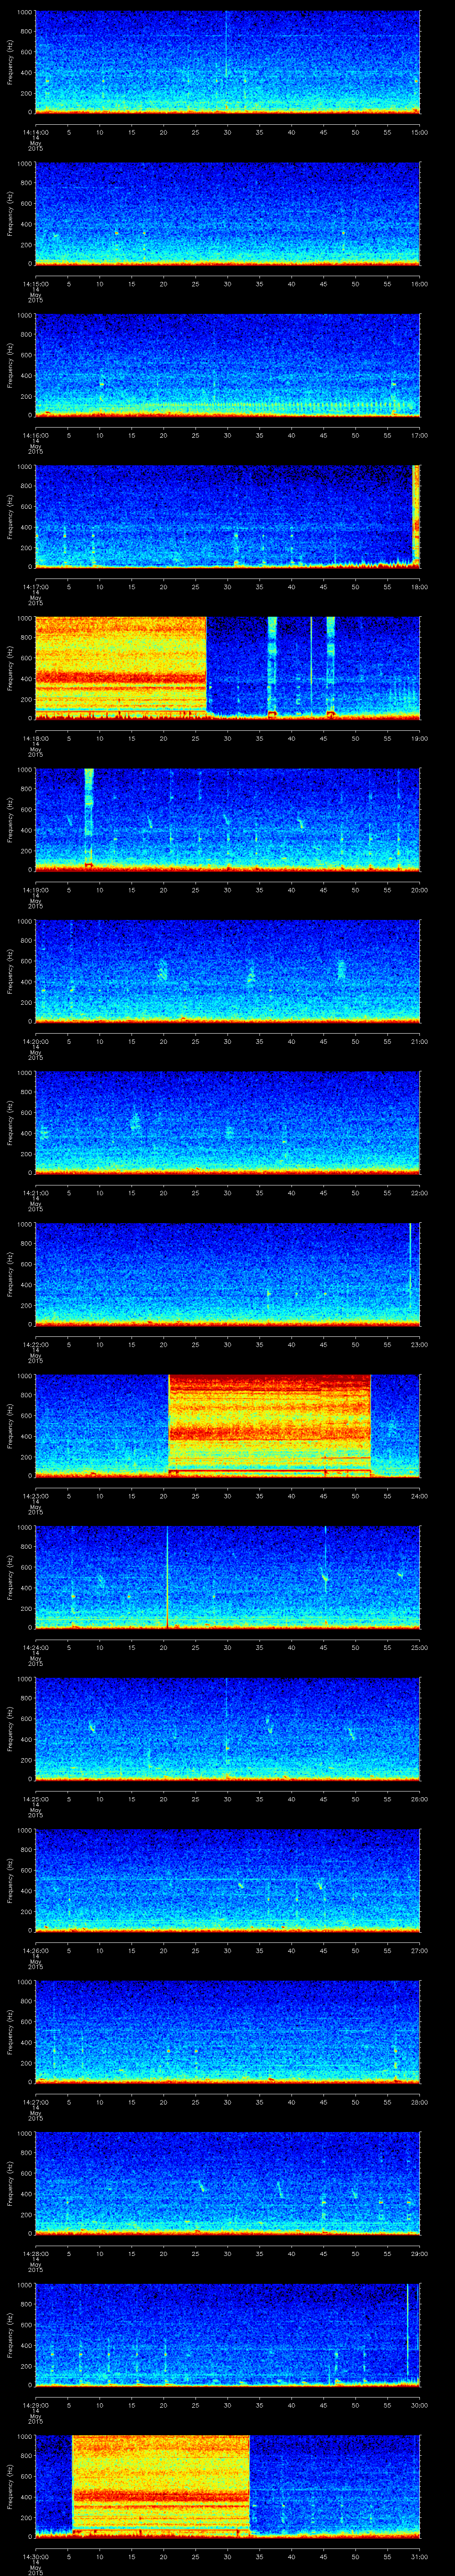455x2576 pixels.
Task: Select the spectrogram panel starting at 14:16:00
Action: pyautogui.click(x=228, y=365)
